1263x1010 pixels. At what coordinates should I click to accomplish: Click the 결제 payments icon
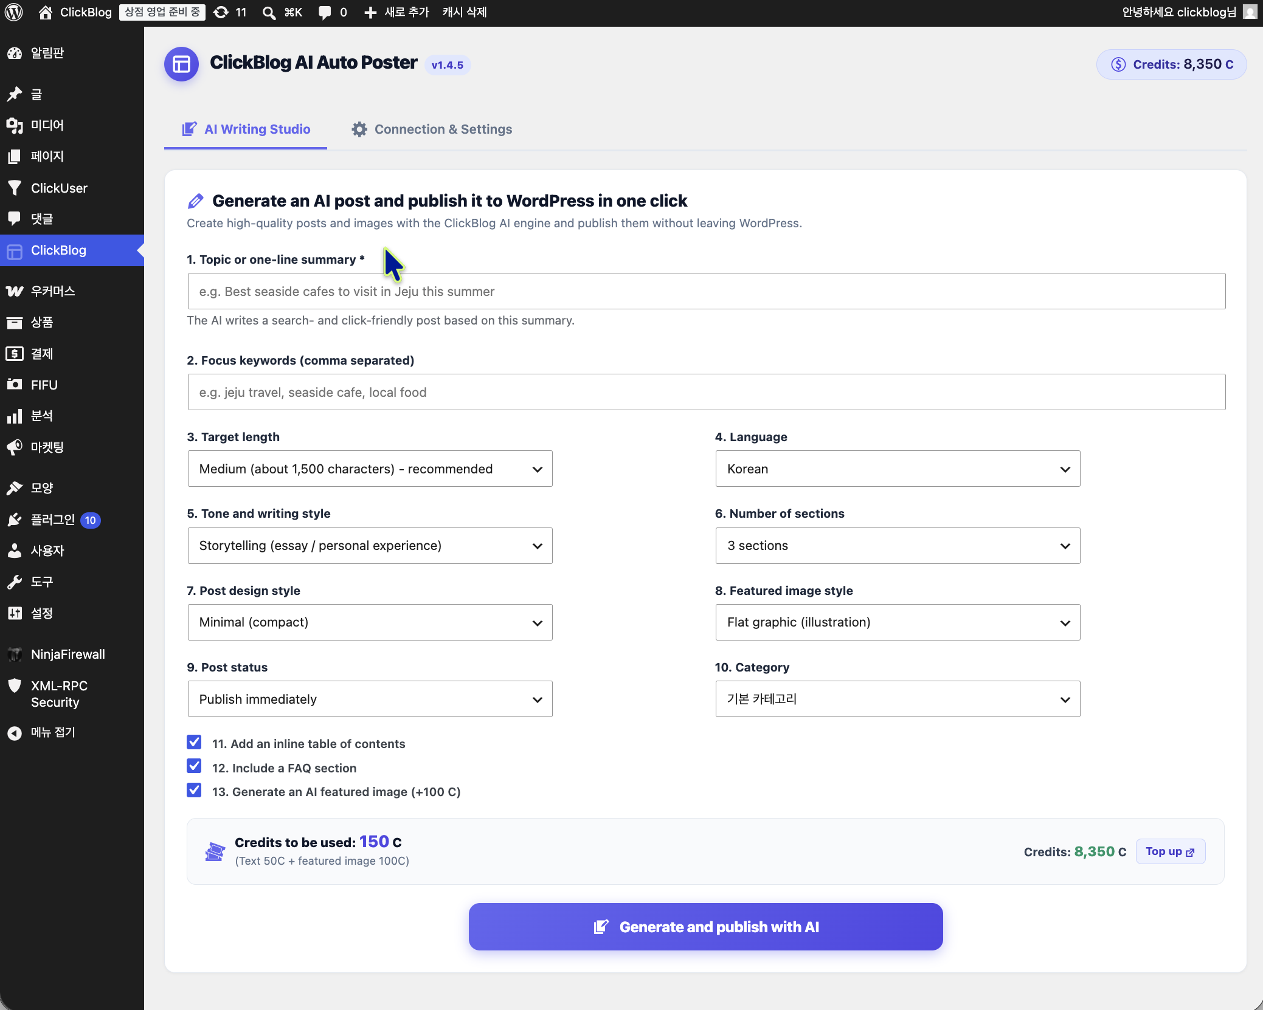[15, 354]
